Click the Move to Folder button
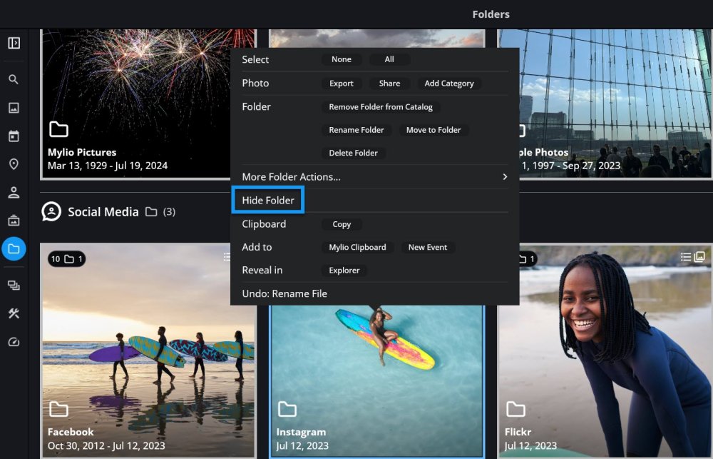Screen dimensions: 713x459 434,130
